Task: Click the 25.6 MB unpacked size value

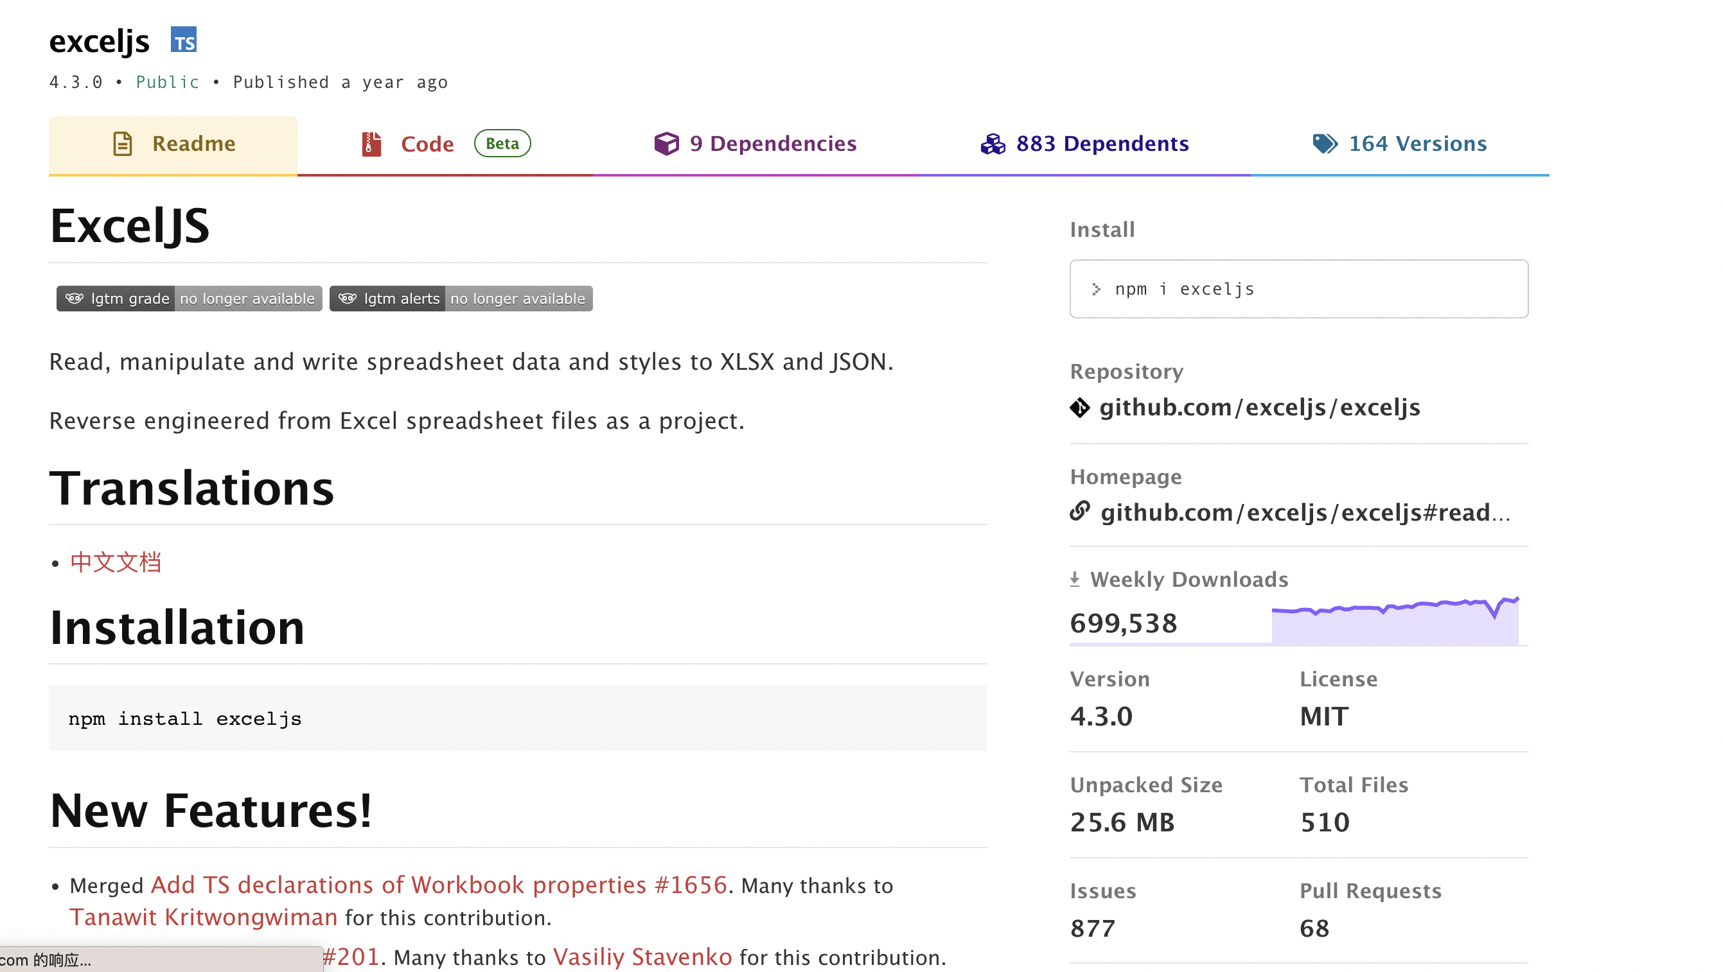Action: [x=1122, y=822]
